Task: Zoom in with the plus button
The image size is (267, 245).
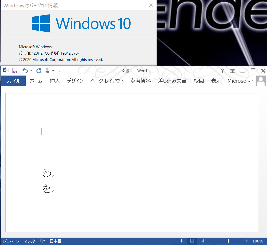Action: click(247, 241)
